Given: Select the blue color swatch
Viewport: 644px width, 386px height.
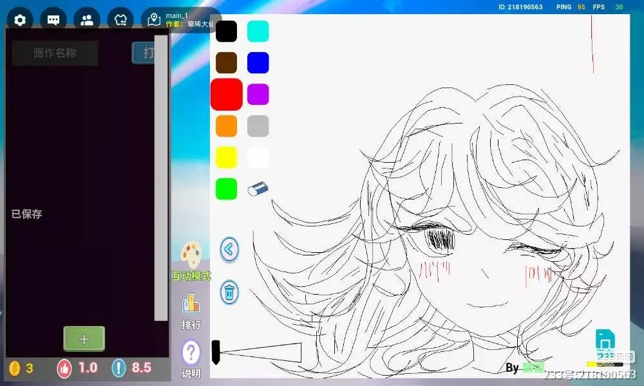Looking at the screenshot, I should point(258,63).
